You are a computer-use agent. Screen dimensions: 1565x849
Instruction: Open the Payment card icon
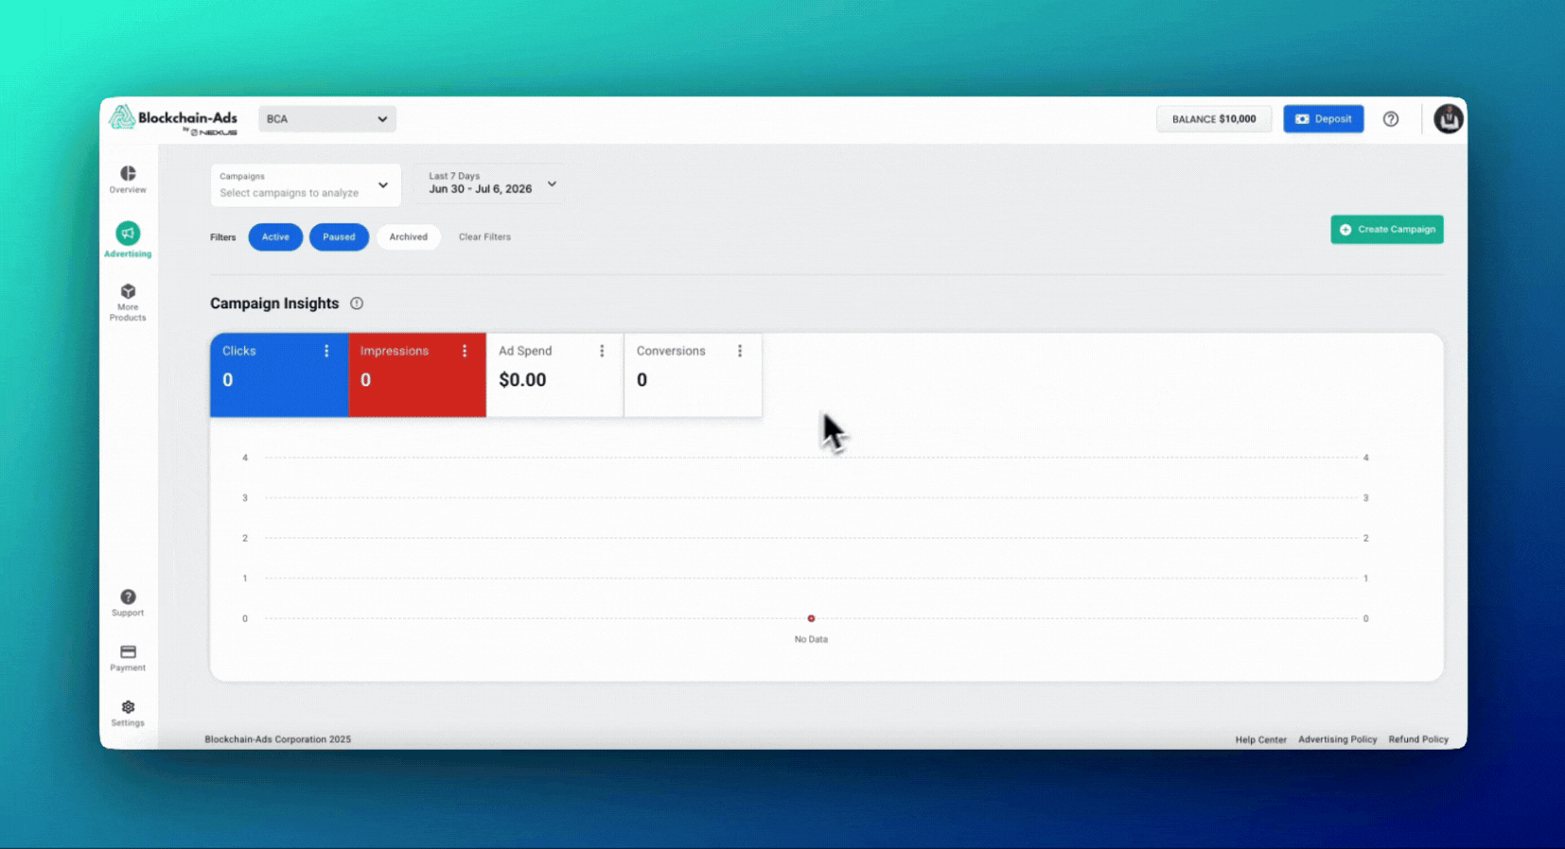coord(128,652)
